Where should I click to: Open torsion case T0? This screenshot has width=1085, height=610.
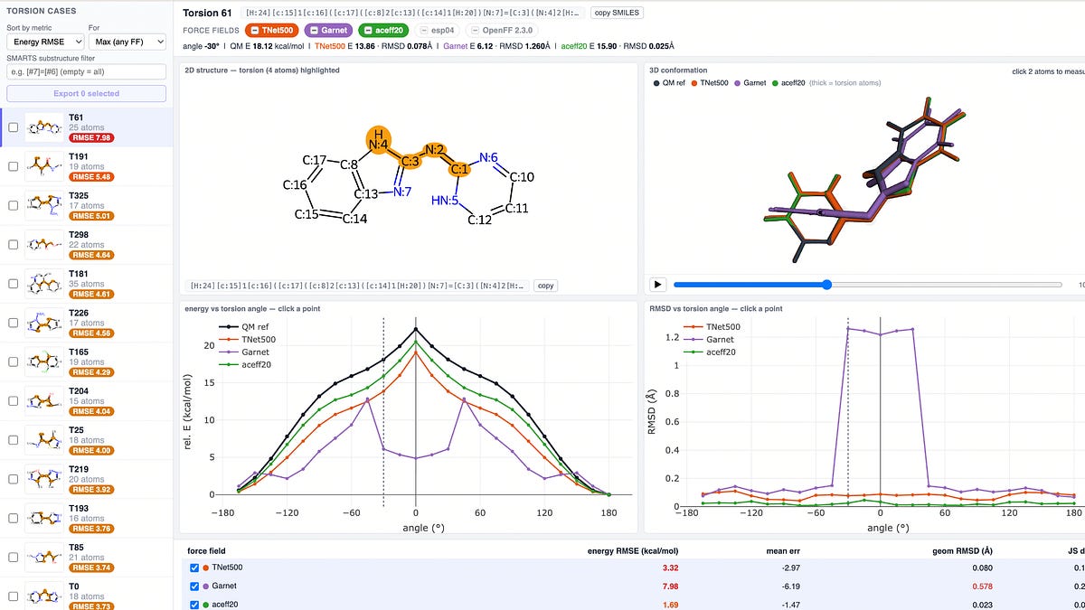[86, 596]
